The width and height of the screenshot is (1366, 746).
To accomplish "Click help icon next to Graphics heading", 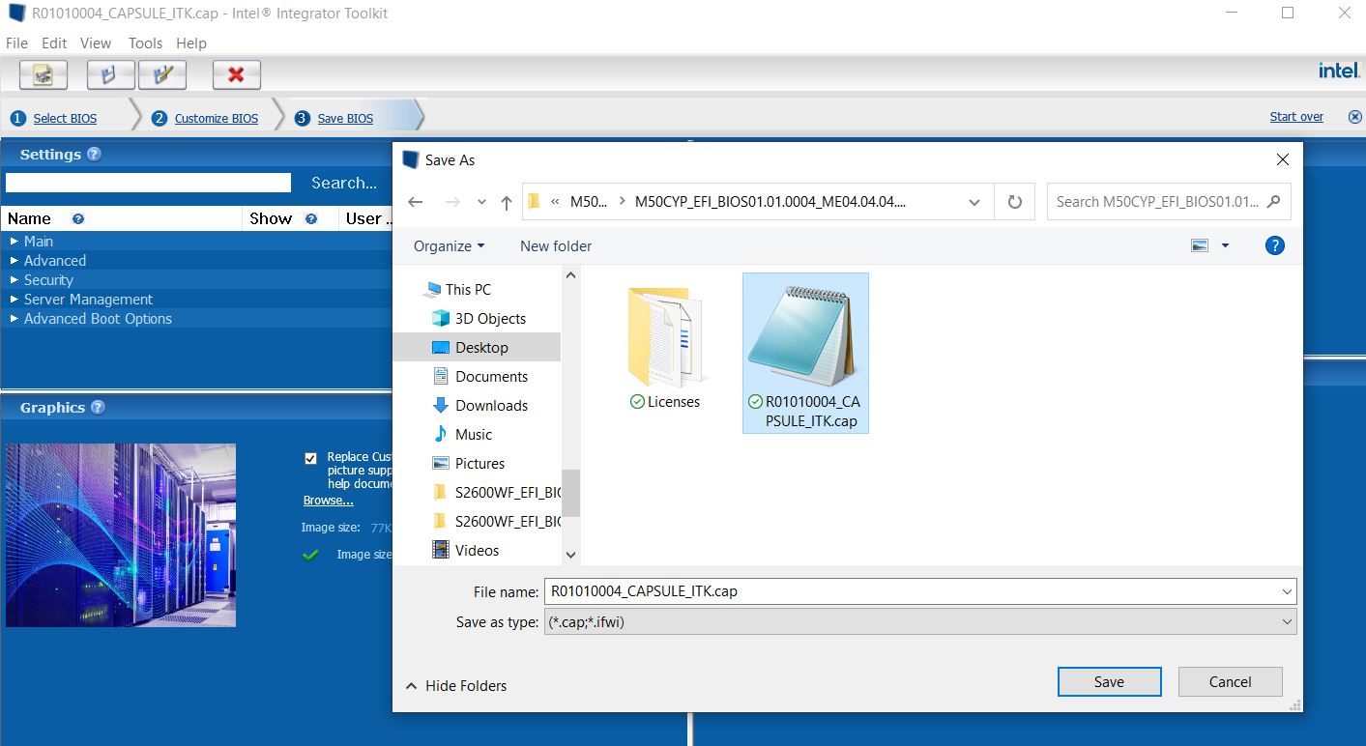I will click(x=98, y=408).
